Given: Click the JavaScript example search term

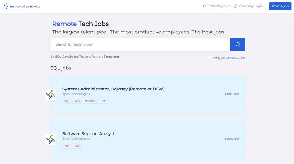Looking at the screenshot, I should (x=70, y=57).
